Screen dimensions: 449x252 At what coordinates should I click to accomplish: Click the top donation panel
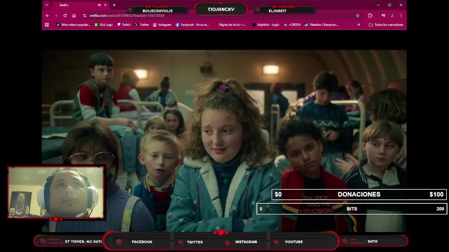coord(374,241)
